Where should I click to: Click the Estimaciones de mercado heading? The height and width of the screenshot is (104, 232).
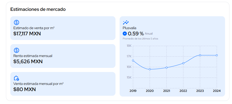38,9
